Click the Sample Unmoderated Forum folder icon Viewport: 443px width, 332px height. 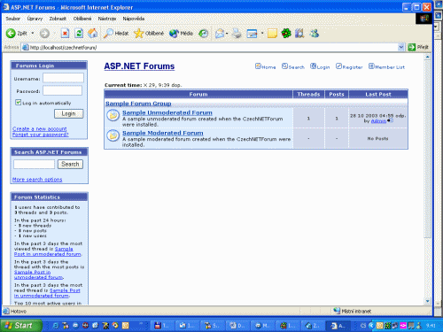113,115
